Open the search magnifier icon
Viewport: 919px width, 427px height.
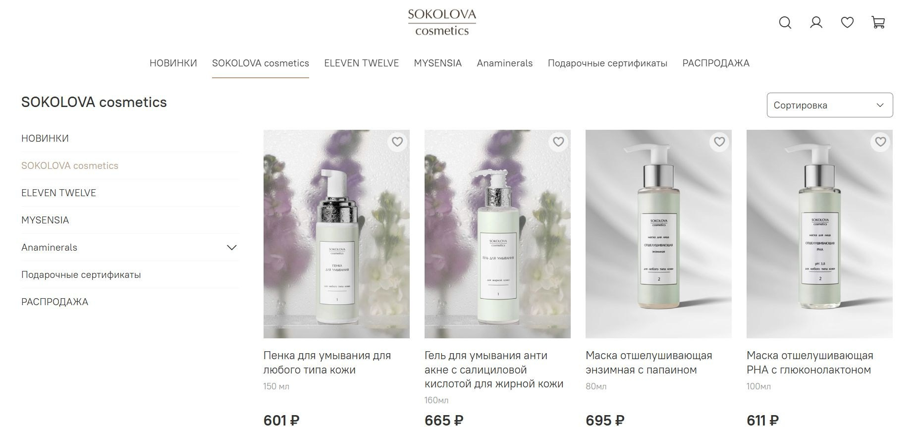785,23
